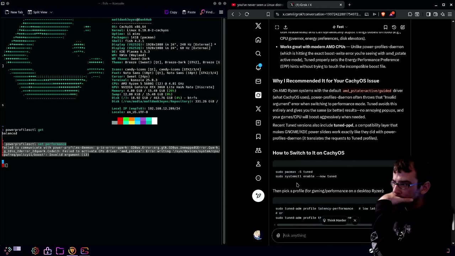This screenshot has width=455, height=256.
Task: Open X Messages envelope
Action: (x=258, y=81)
